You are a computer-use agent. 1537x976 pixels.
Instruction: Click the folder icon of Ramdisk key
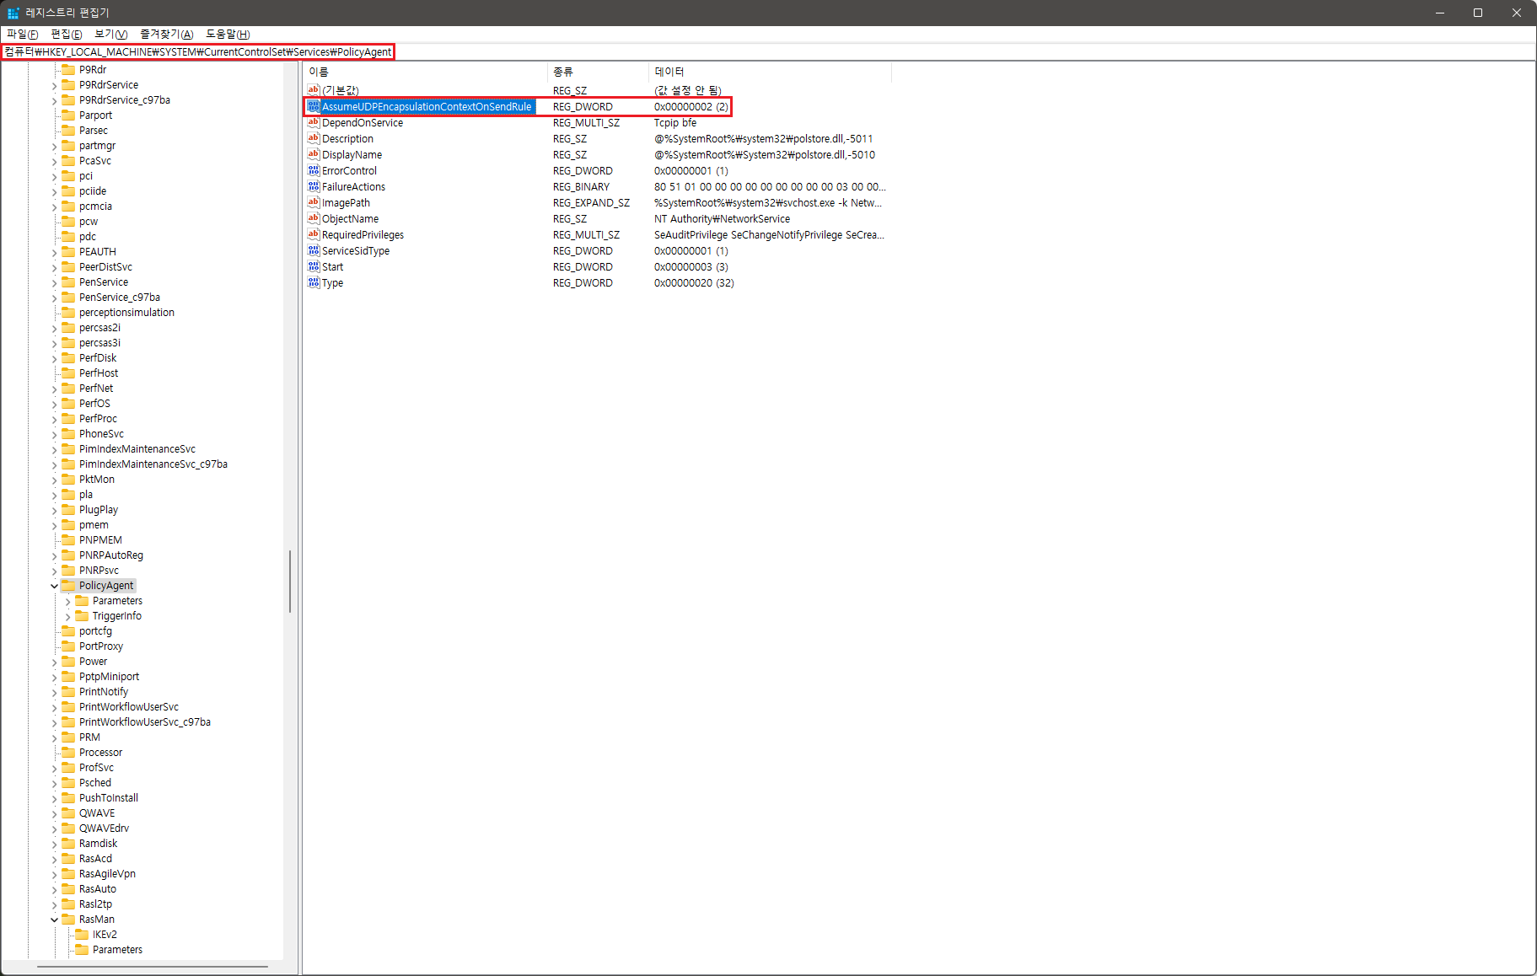68,843
